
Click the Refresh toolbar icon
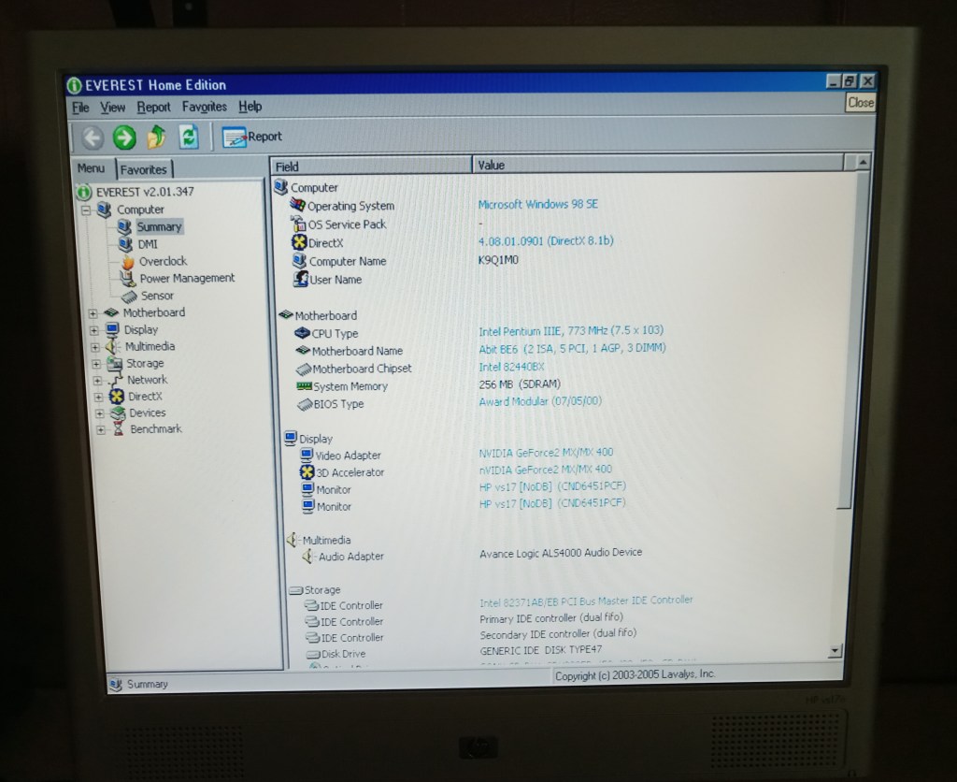click(189, 138)
